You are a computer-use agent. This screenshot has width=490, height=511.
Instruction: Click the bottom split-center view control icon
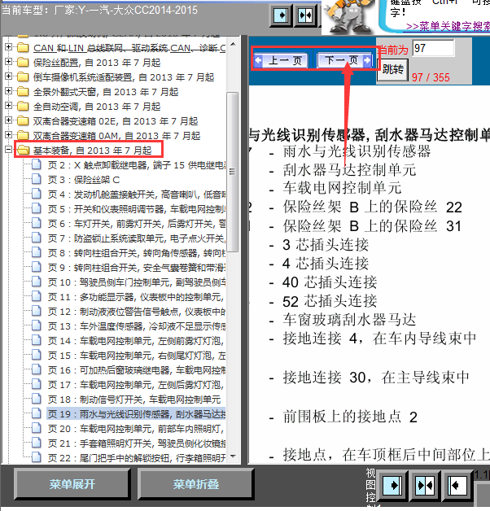click(425, 484)
